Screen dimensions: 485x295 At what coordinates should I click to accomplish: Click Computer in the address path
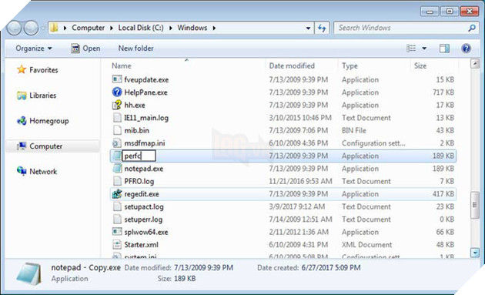pyautogui.click(x=89, y=28)
